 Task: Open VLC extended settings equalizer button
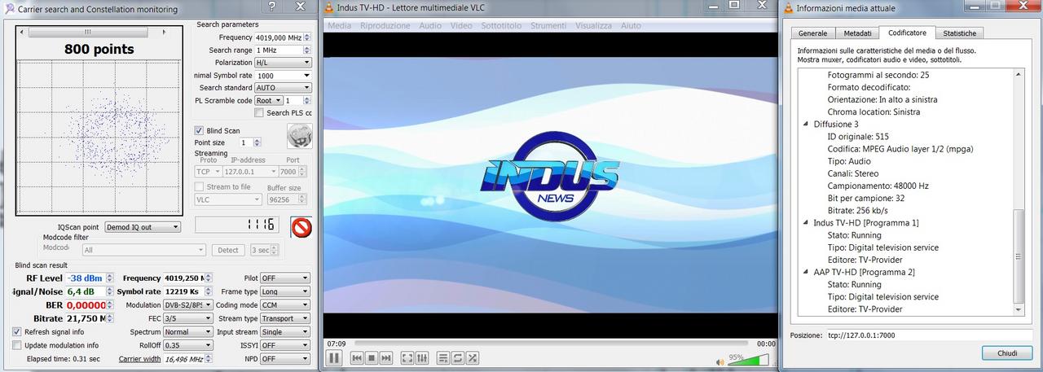[421, 357]
